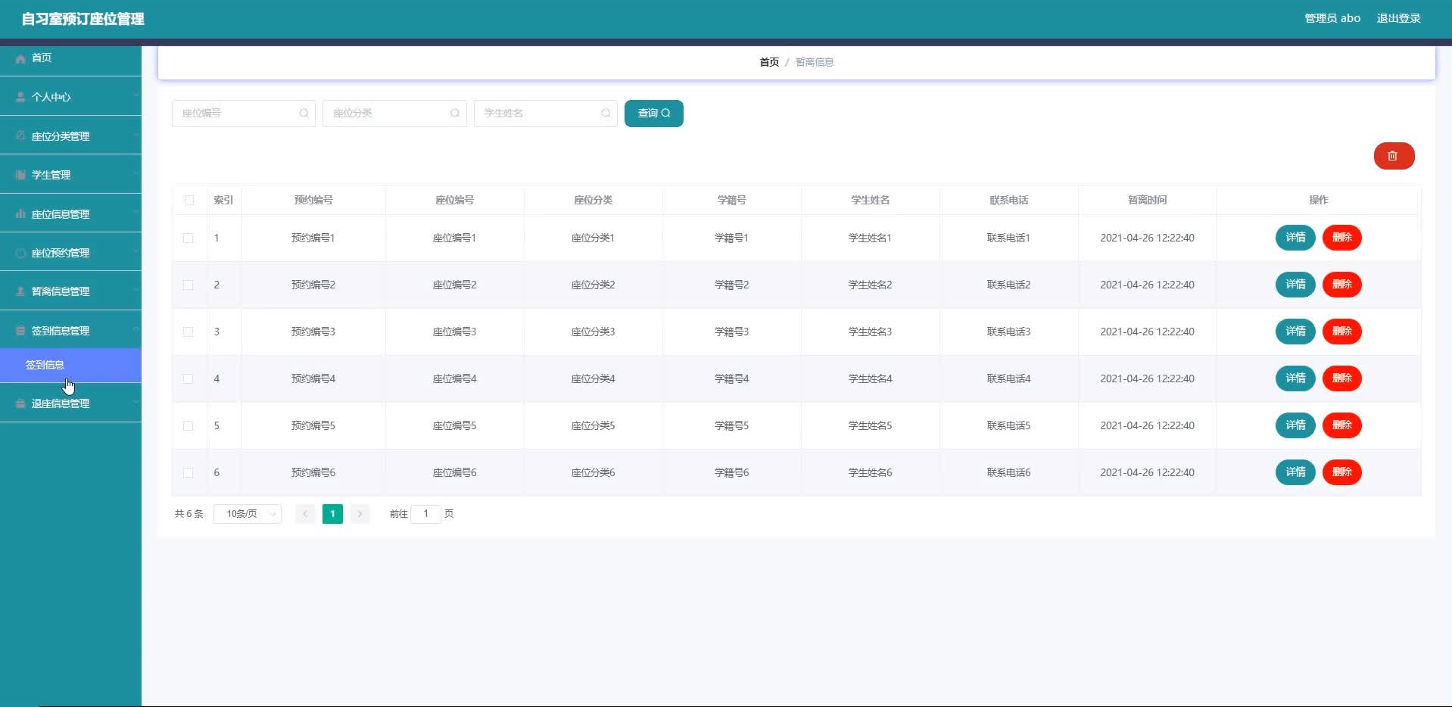Screen dimensions: 1452x707
Task: Expand 座位信息管理 menu chevron
Action: point(136,213)
